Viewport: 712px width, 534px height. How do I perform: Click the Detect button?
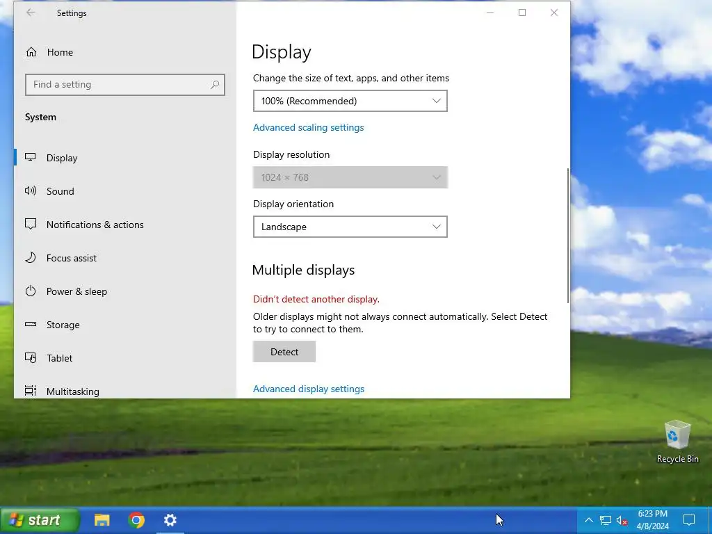point(284,351)
